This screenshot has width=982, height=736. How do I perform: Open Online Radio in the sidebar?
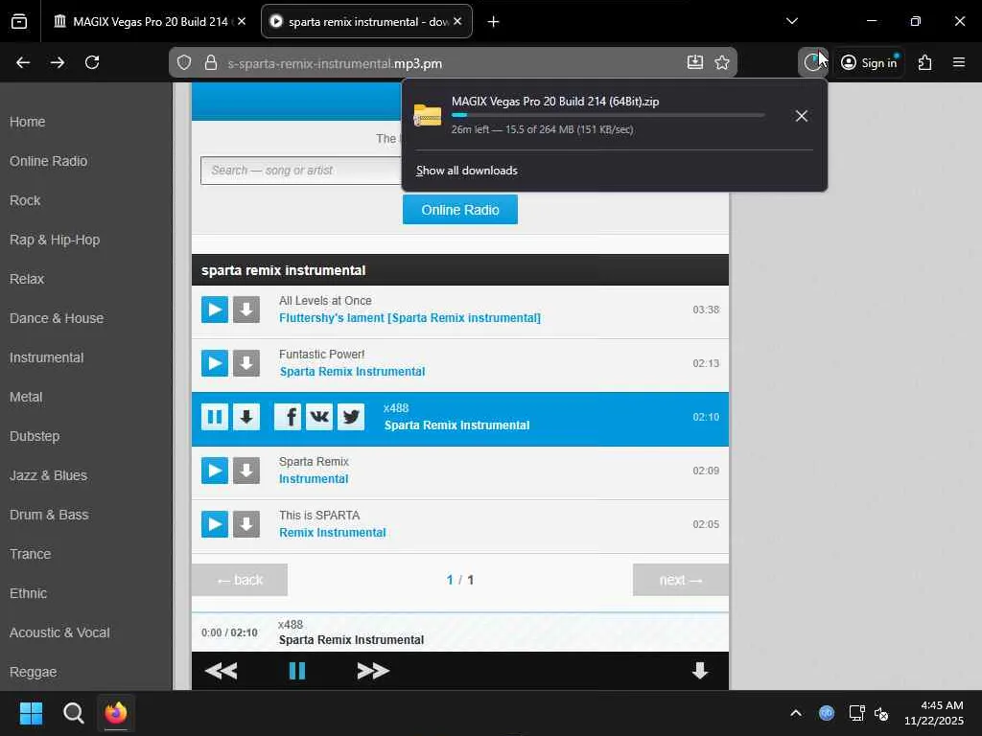pos(48,161)
